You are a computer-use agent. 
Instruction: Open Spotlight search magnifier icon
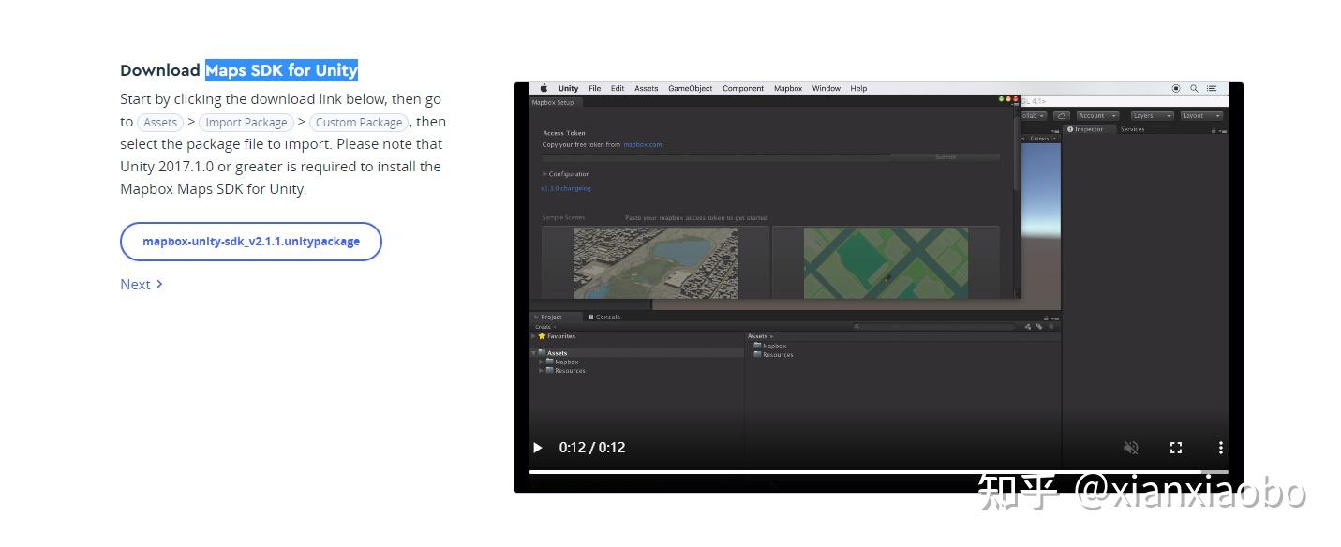pyautogui.click(x=1194, y=88)
